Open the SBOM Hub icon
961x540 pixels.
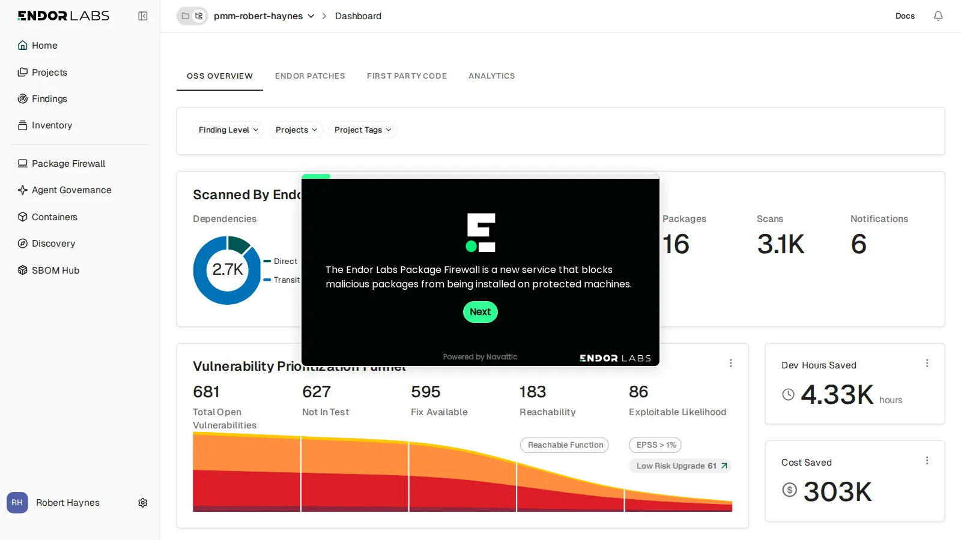click(23, 271)
